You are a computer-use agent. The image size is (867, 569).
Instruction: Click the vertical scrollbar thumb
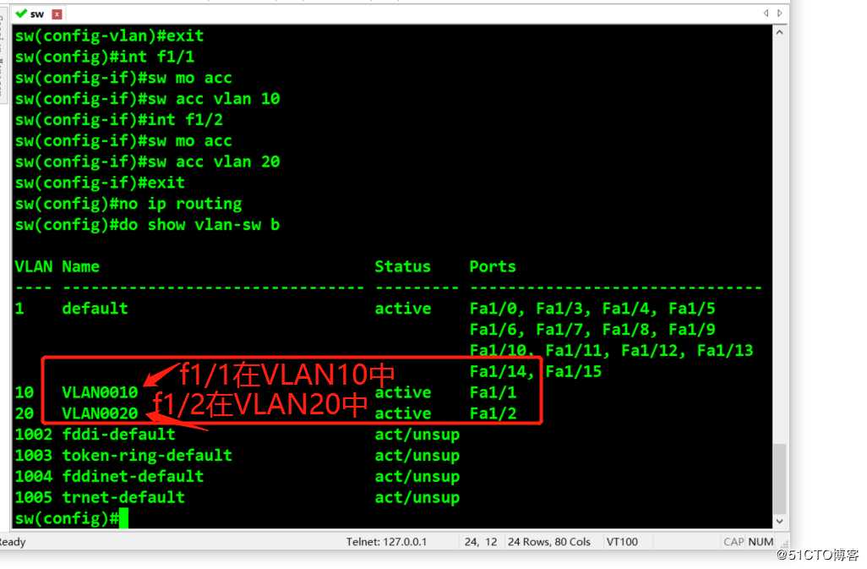pyautogui.click(x=779, y=479)
